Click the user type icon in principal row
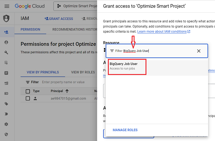Screen dimensions: 215x141 (35, 98)
